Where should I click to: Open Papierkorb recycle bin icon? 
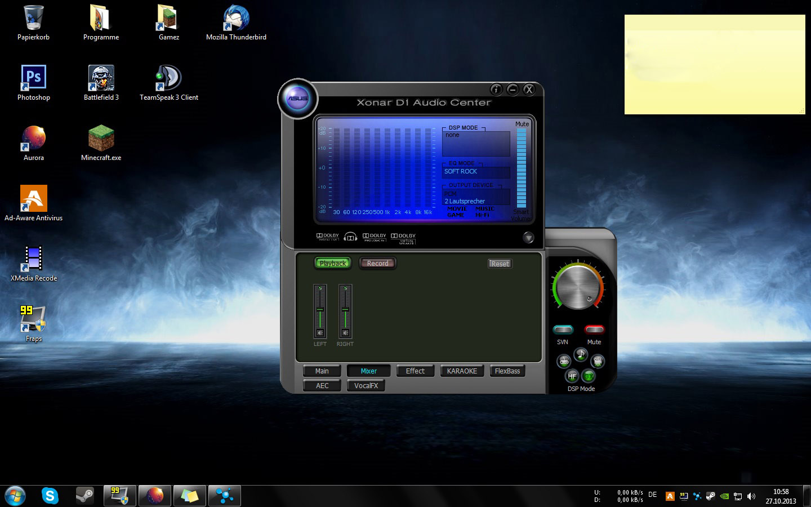[x=33, y=23]
